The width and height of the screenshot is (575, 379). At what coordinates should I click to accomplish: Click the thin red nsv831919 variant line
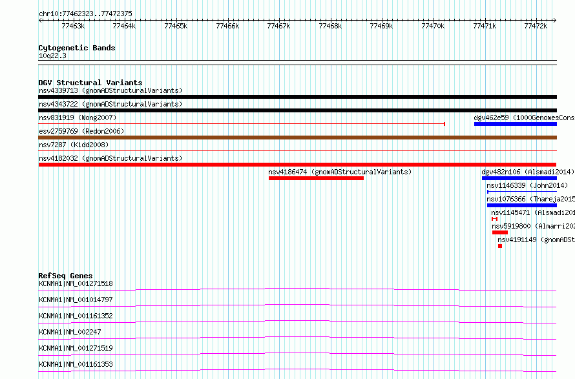(x=242, y=124)
